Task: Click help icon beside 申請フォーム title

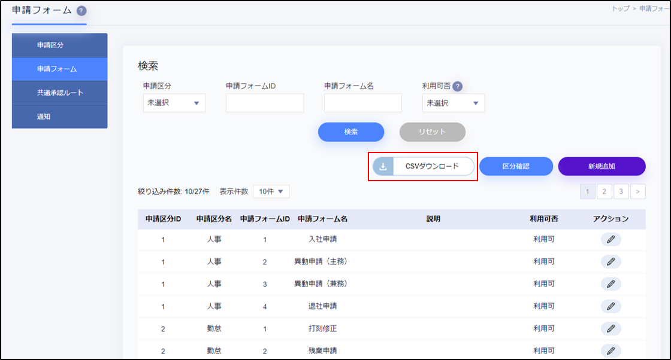Action: [x=81, y=11]
